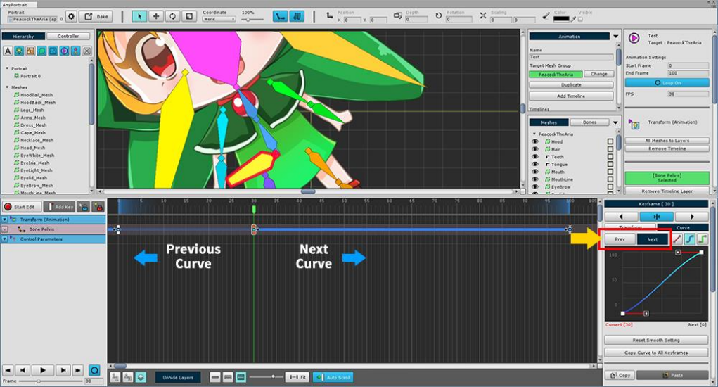Collapse the Control Parameters timeline
The width and height of the screenshot is (718, 387).
tap(5, 239)
